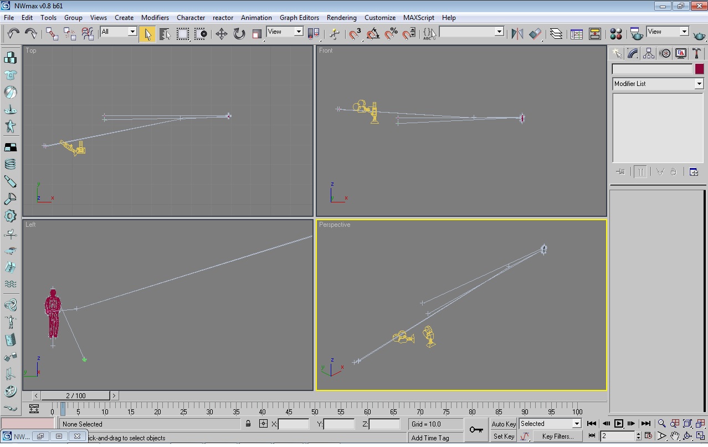The height and width of the screenshot is (447, 708).
Task: Activate Pan hand viewport tool
Action: coord(675,436)
